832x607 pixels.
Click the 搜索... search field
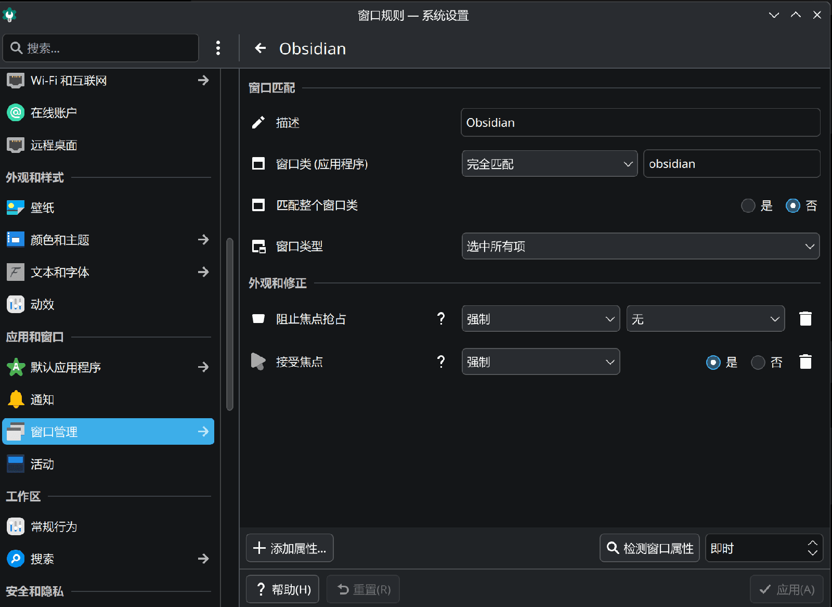coord(101,48)
